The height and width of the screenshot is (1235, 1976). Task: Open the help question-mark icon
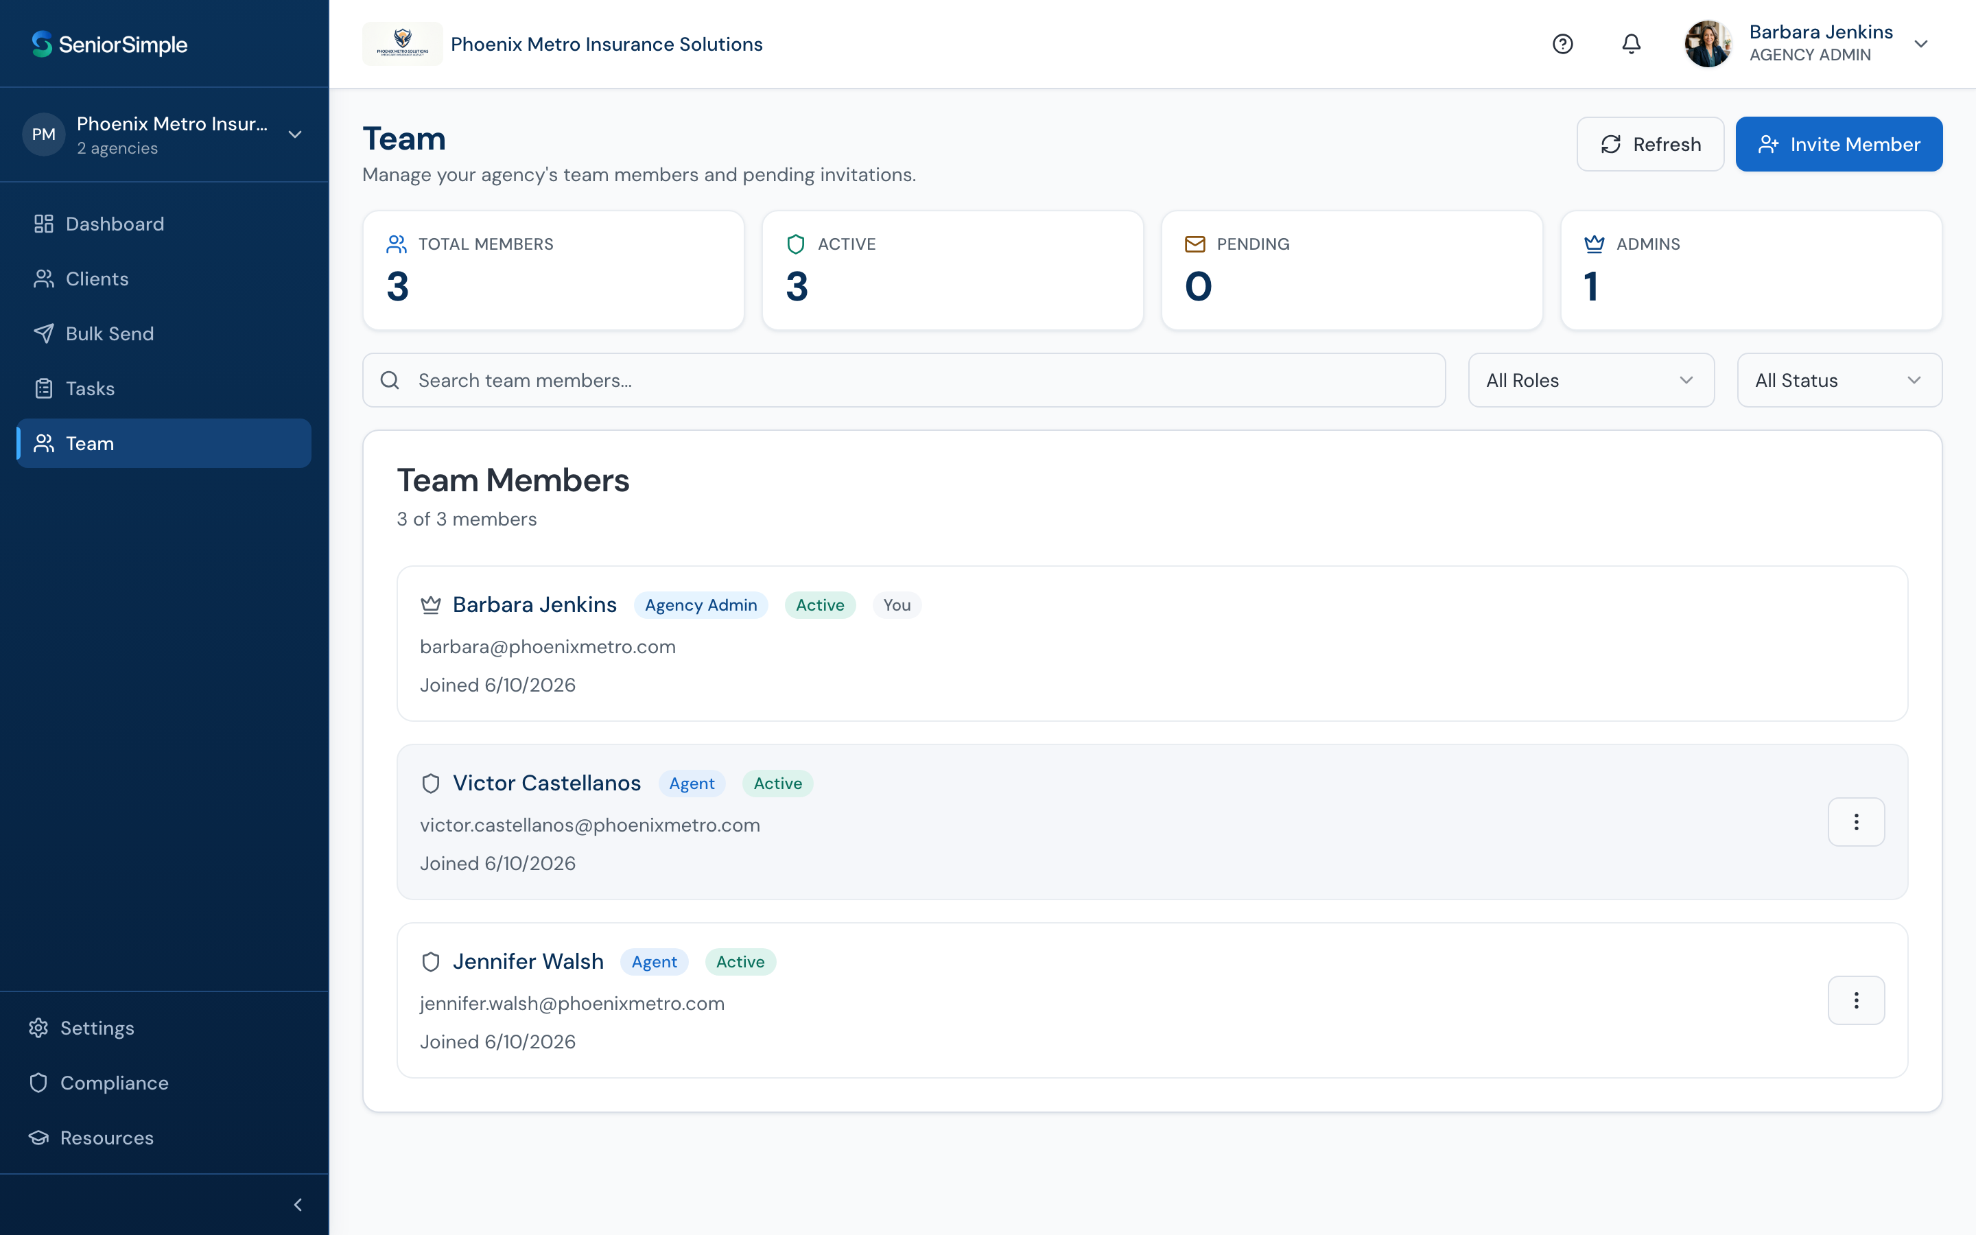[1563, 44]
